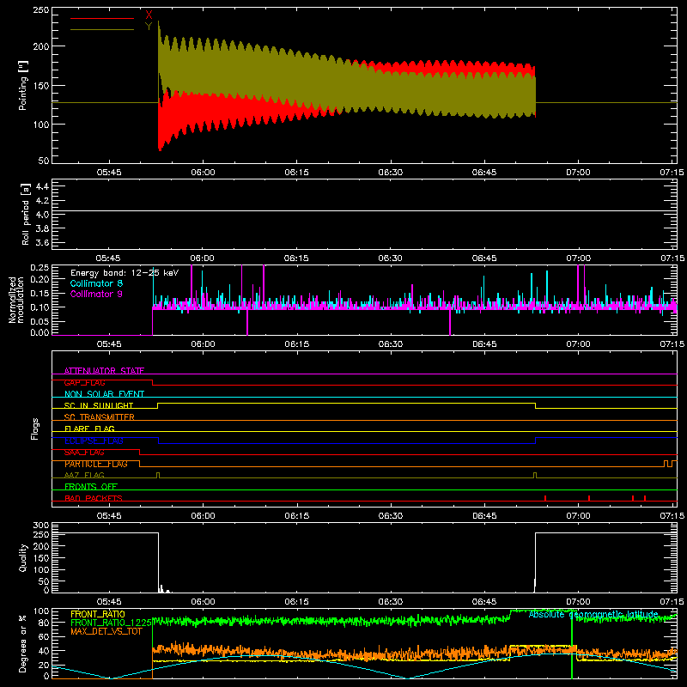Click the 300 value on the Quality axis
687x687 pixels.
click(x=41, y=526)
